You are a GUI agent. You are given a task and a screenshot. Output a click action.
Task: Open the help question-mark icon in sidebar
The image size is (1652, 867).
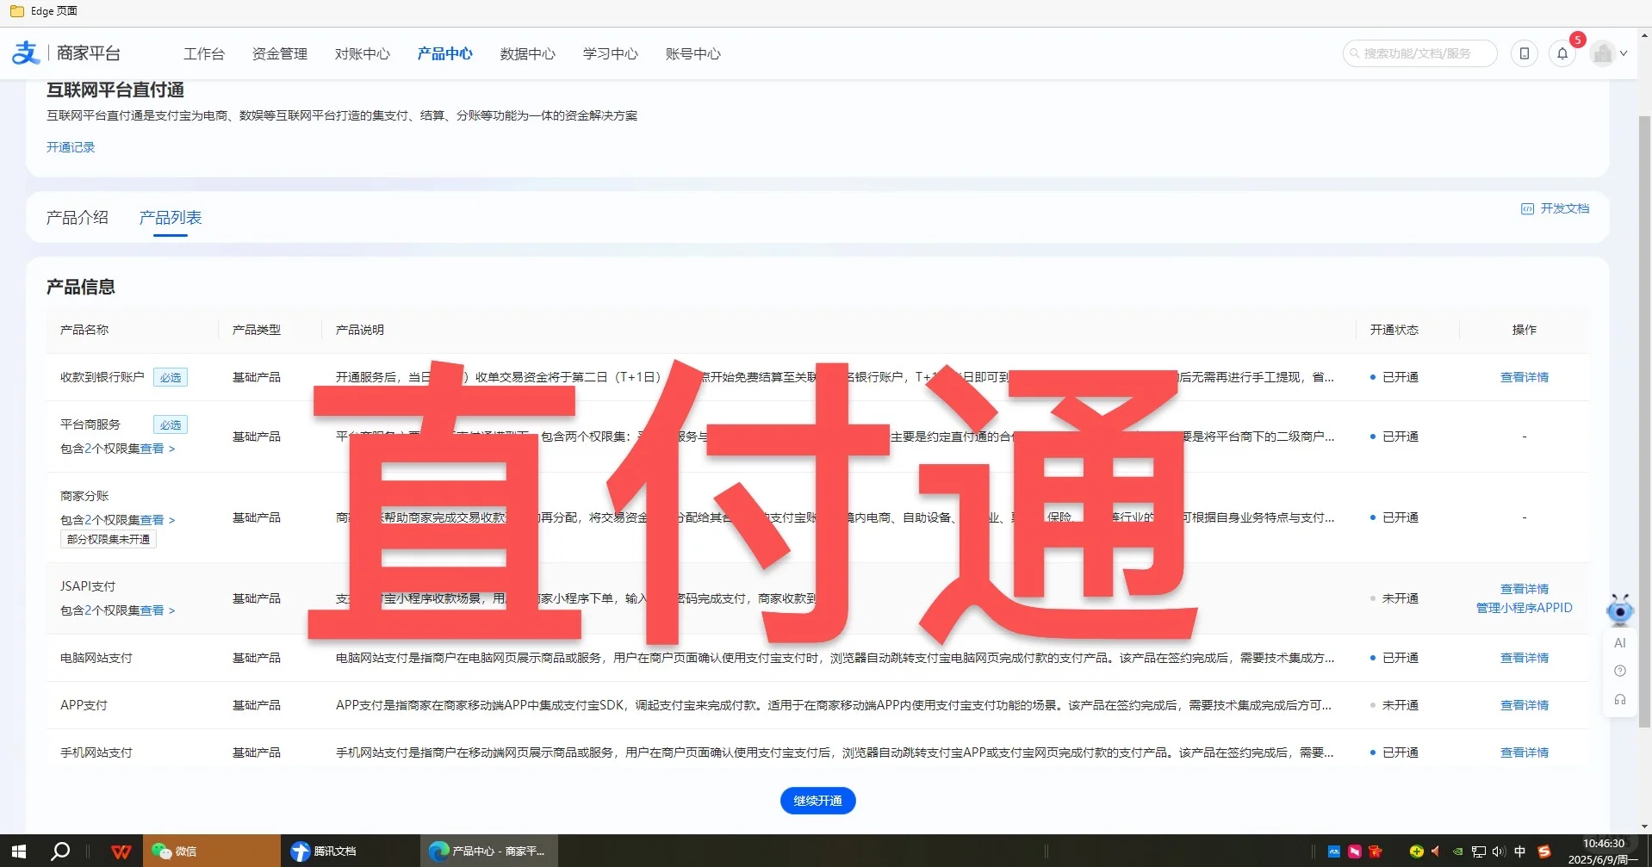(x=1619, y=671)
